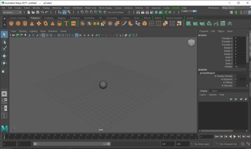Collapse the file buttons status line section
The image size is (251, 149).
24,12
